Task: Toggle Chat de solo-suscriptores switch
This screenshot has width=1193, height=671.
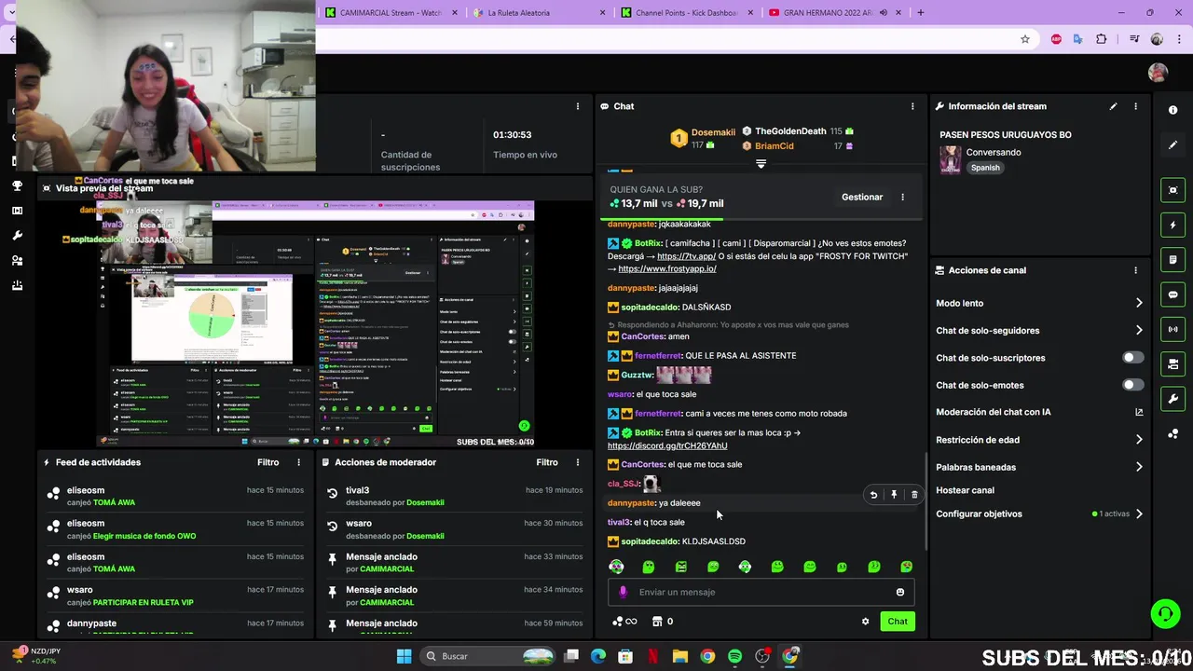Action: click(1132, 358)
